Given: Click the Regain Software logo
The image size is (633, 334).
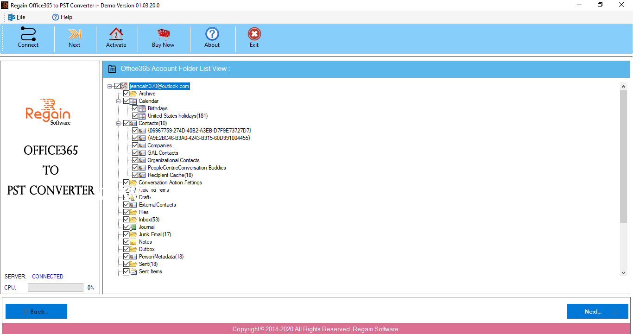Looking at the screenshot, I should coord(48,112).
